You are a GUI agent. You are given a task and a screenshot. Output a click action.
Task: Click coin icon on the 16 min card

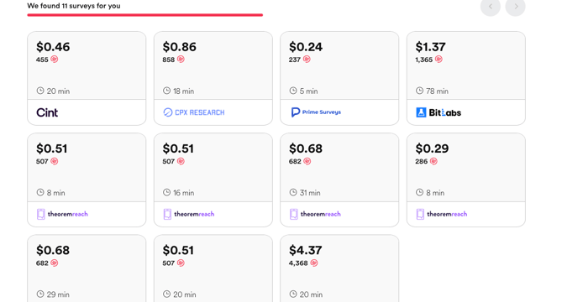[181, 161]
